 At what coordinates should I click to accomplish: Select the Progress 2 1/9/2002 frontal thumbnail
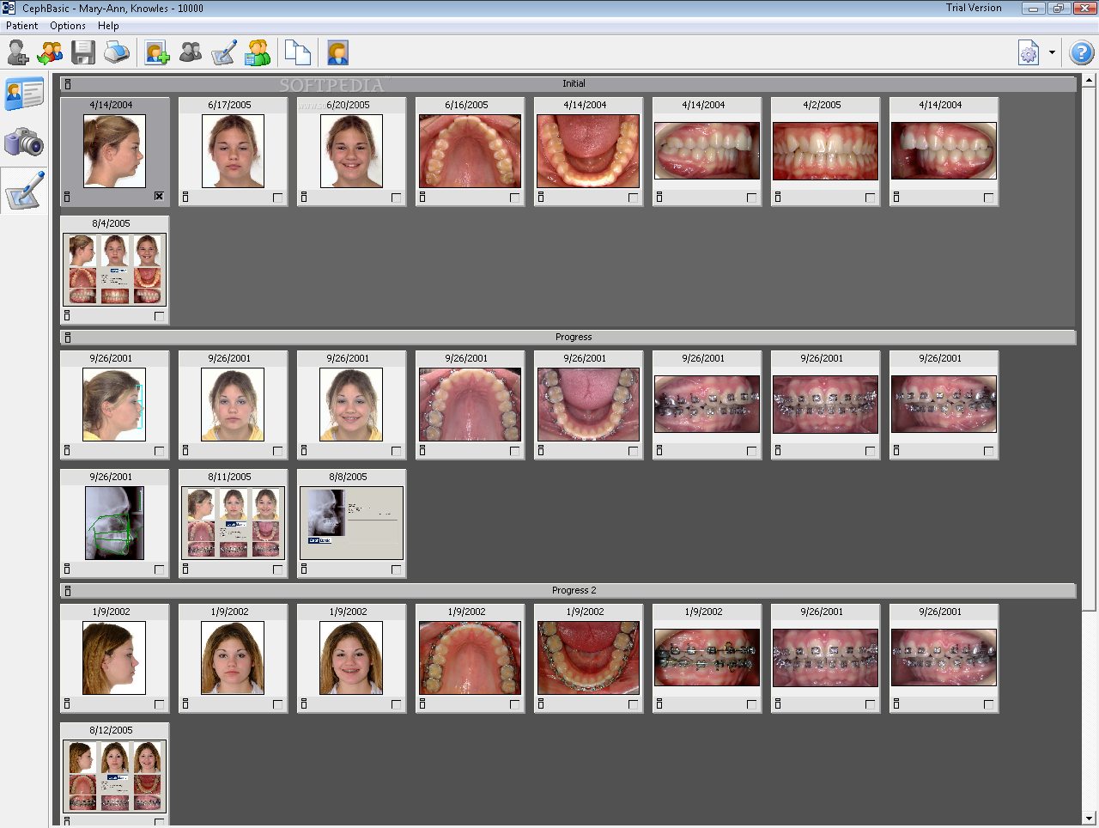point(233,658)
